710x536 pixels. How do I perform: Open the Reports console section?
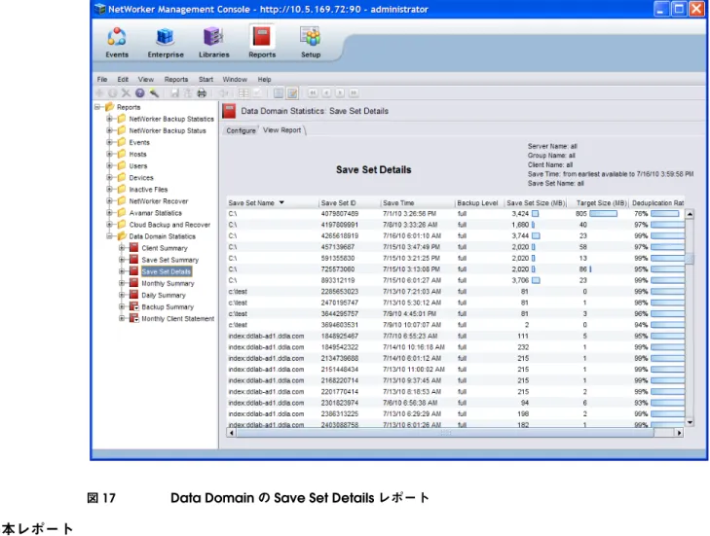262,43
